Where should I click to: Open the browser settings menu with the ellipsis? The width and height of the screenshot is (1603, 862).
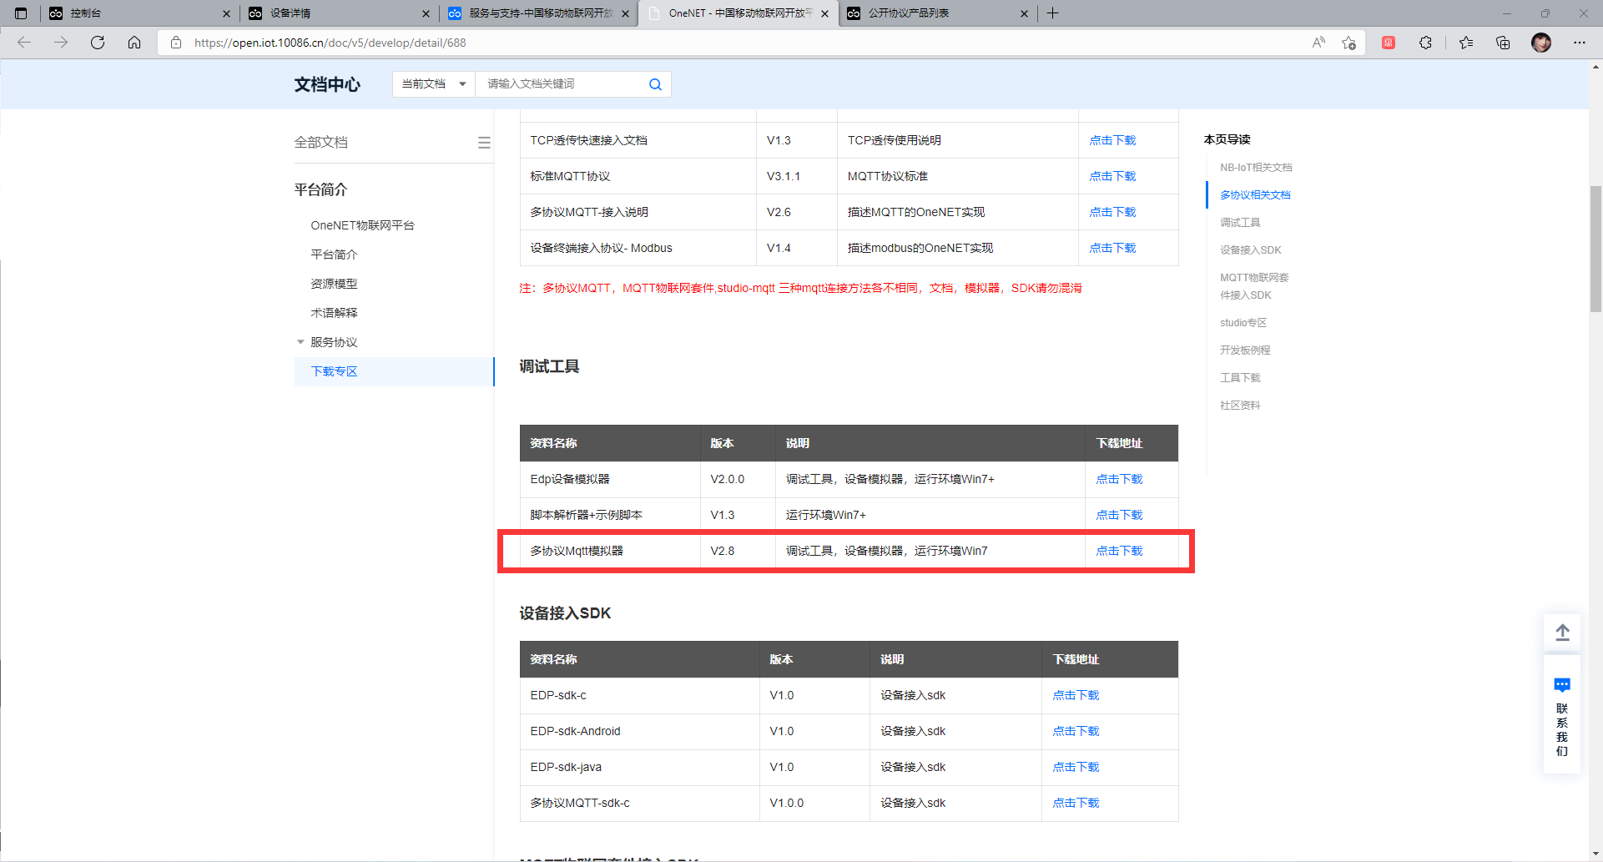coord(1580,43)
